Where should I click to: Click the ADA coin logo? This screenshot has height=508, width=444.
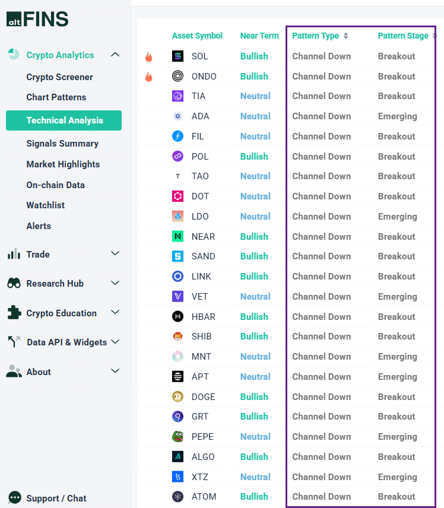177,116
